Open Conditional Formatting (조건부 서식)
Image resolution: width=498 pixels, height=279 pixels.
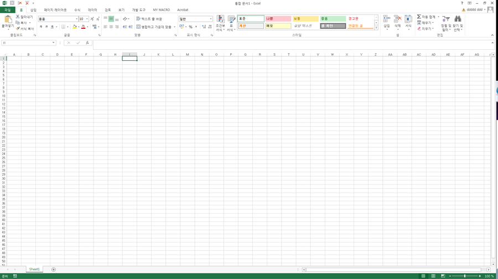220,23
